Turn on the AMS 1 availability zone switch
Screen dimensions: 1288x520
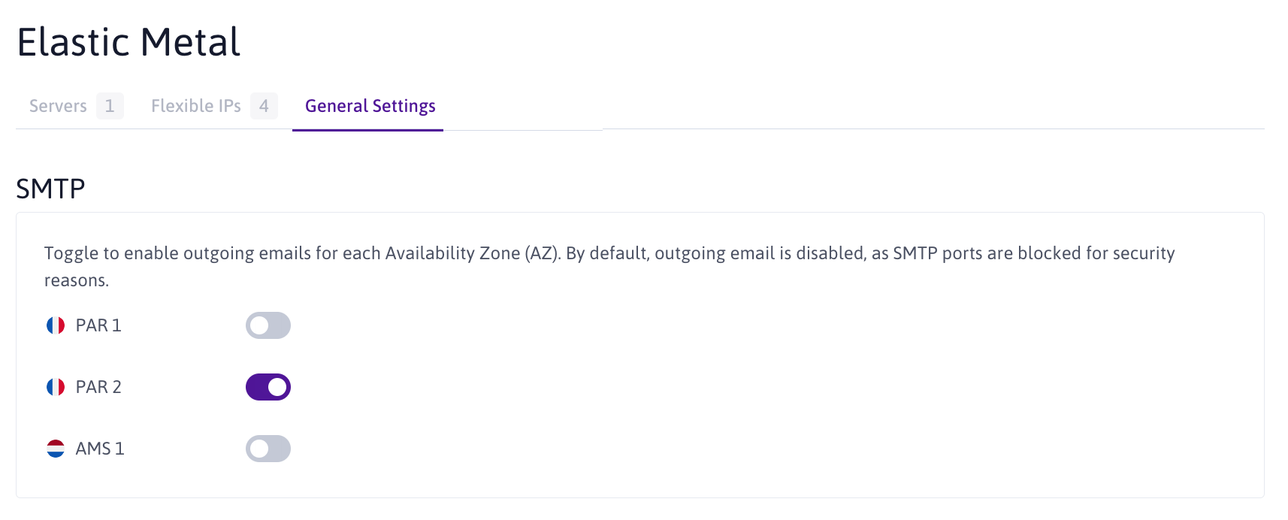tap(268, 448)
